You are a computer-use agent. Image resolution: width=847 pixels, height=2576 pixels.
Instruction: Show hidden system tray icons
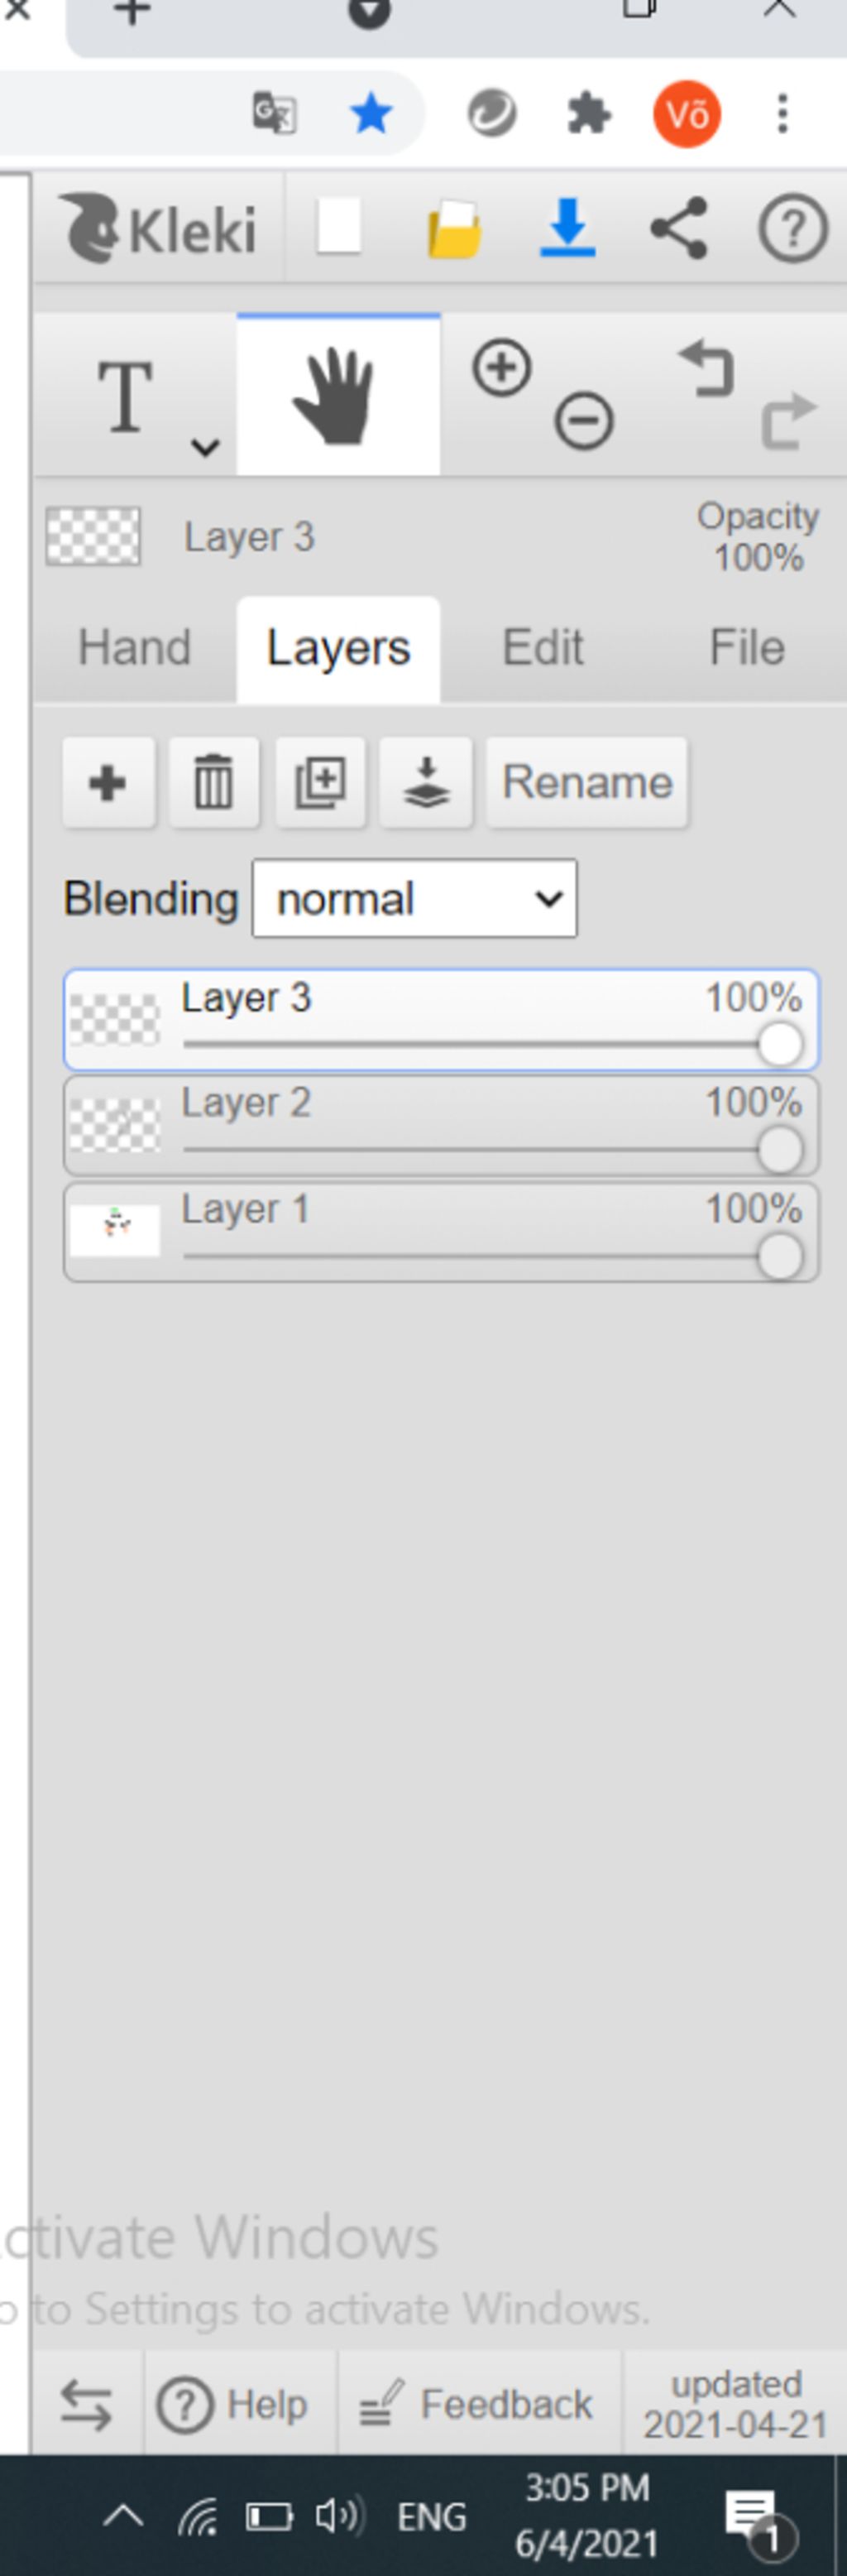pos(124,2514)
